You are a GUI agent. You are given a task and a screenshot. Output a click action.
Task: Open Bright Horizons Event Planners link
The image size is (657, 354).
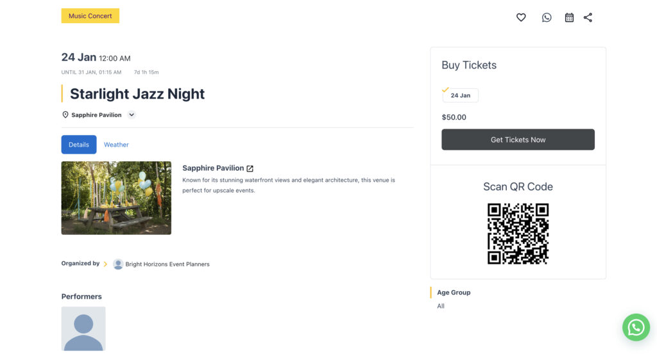click(x=167, y=264)
